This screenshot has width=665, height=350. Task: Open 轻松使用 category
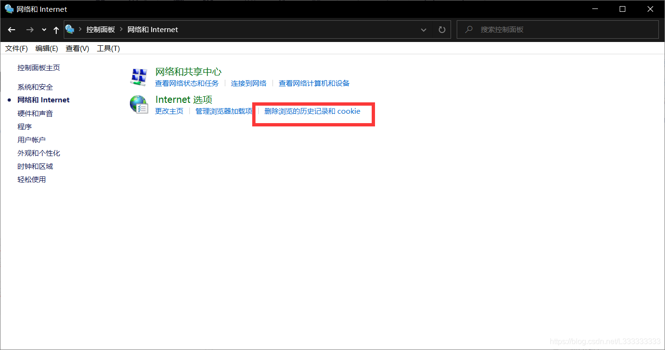(x=32, y=180)
